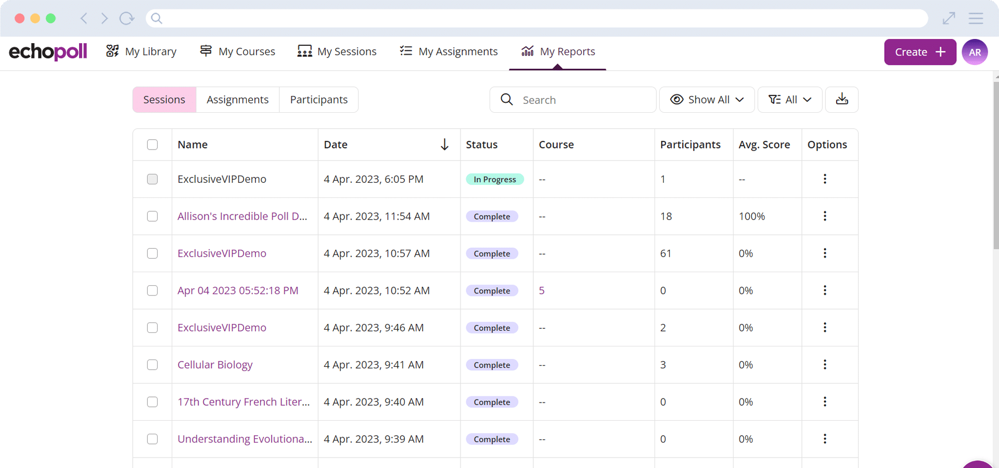999x468 pixels.
Task: Go to My Library
Action: pyautogui.click(x=141, y=51)
